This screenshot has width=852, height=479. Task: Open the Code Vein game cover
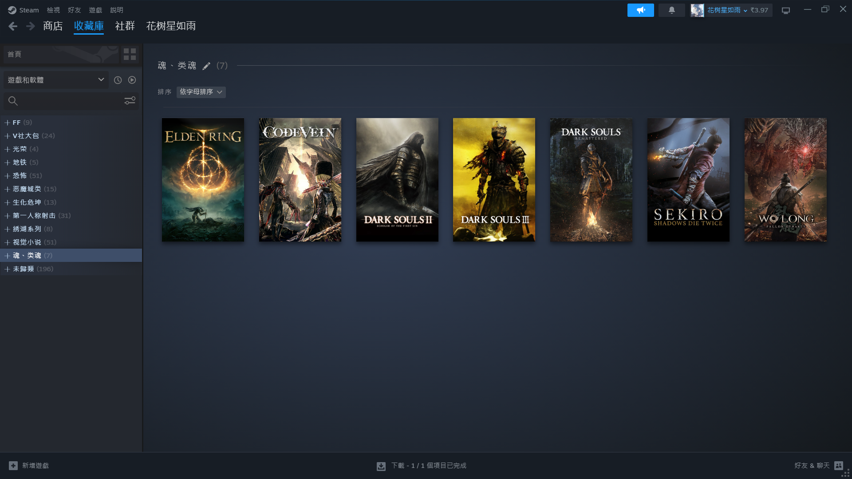point(300,180)
